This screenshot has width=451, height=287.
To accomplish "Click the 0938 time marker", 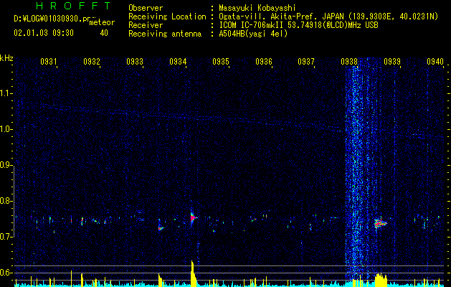I will click(349, 61).
